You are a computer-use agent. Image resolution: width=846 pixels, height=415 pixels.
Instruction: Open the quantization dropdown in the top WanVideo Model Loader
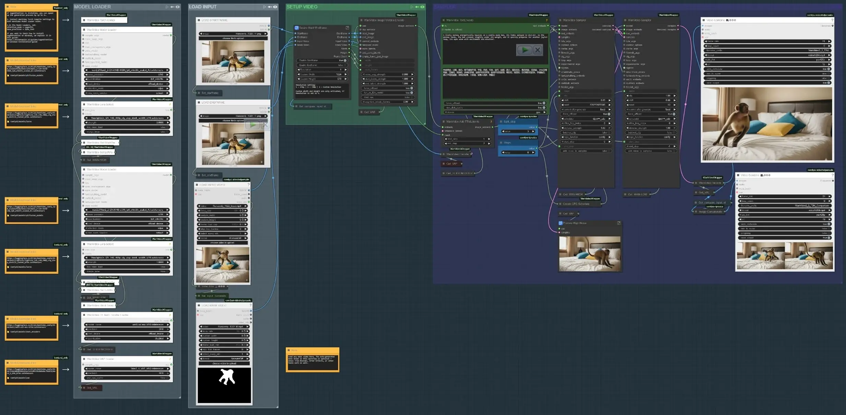pos(127,79)
